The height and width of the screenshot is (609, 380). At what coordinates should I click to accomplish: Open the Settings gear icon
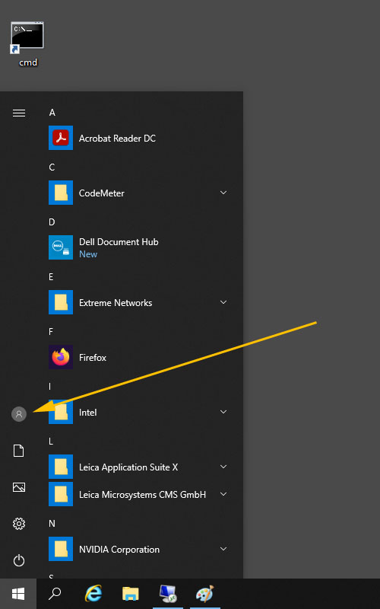(19, 524)
